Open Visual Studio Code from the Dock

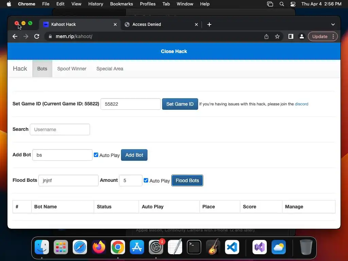pyautogui.click(x=232, y=247)
